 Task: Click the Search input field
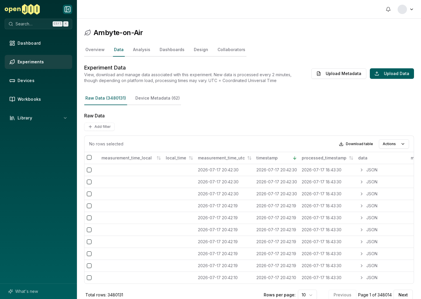[38, 24]
